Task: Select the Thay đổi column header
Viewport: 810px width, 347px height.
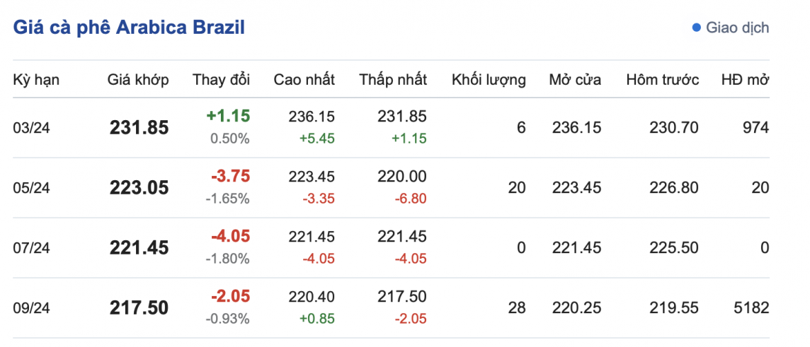Action: pyautogui.click(x=221, y=80)
